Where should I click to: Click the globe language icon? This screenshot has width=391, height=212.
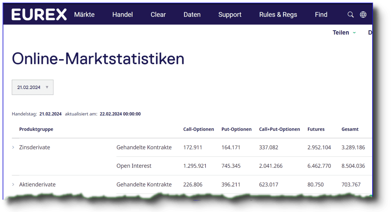(x=363, y=14)
